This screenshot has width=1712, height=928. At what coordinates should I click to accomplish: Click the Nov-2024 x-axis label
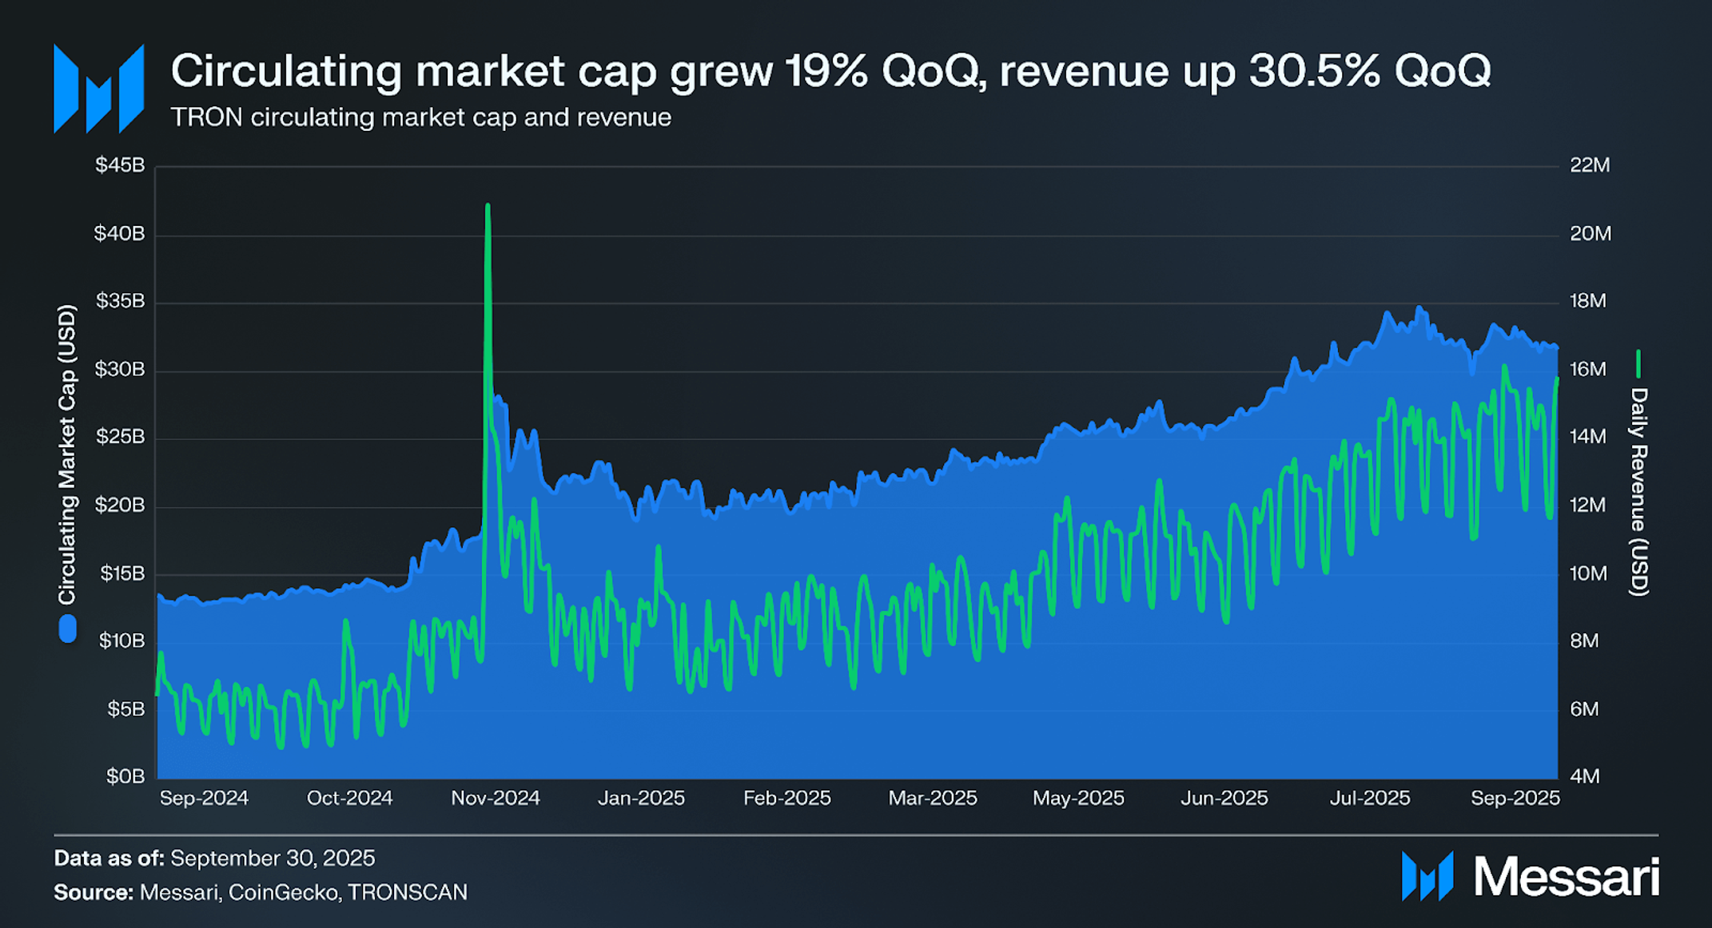(496, 798)
